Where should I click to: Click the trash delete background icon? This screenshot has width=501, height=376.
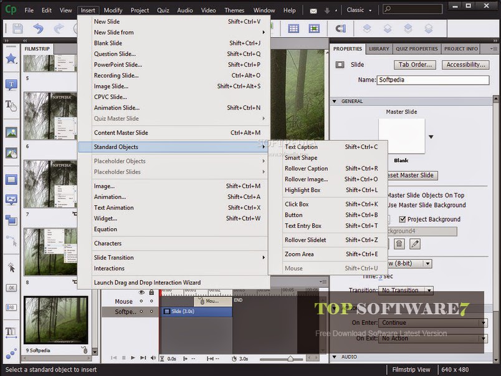(x=399, y=244)
